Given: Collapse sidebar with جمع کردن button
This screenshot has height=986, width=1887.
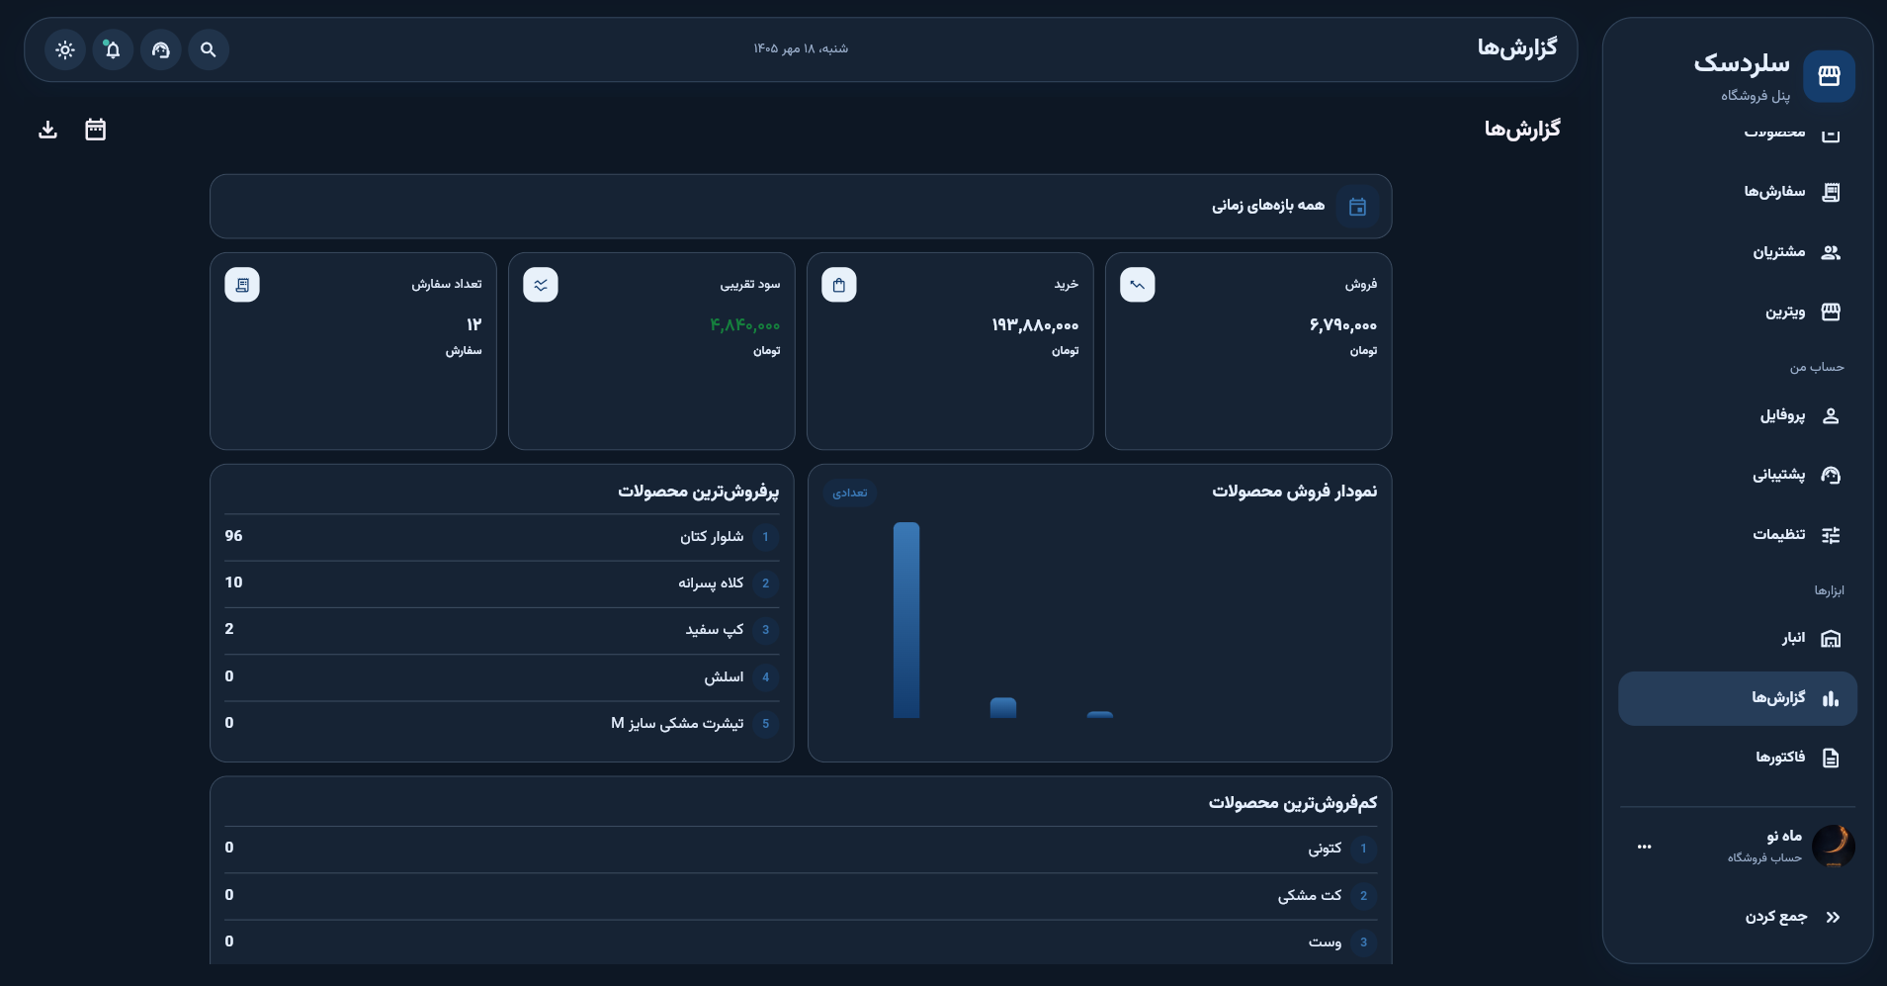Looking at the screenshot, I should tap(1791, 917).
